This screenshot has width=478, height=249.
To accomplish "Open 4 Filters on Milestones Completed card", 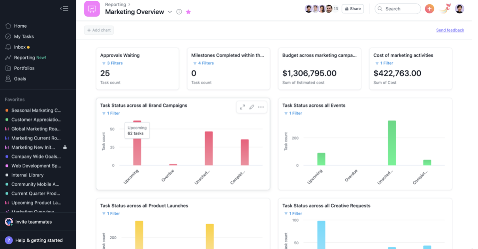I will [203, 63].
